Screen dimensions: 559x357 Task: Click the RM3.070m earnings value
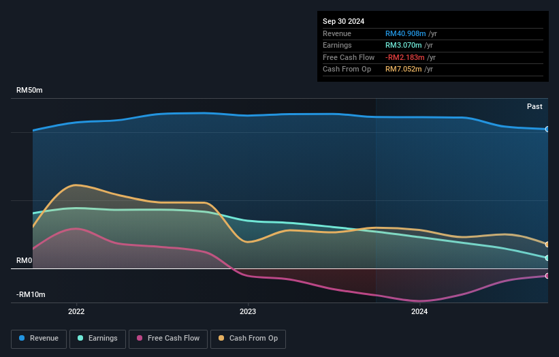(x=404, y=45)
